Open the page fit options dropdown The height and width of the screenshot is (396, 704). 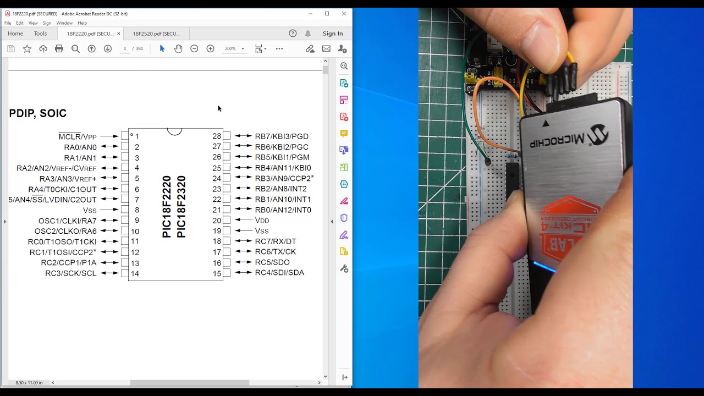tap(261, 49)
